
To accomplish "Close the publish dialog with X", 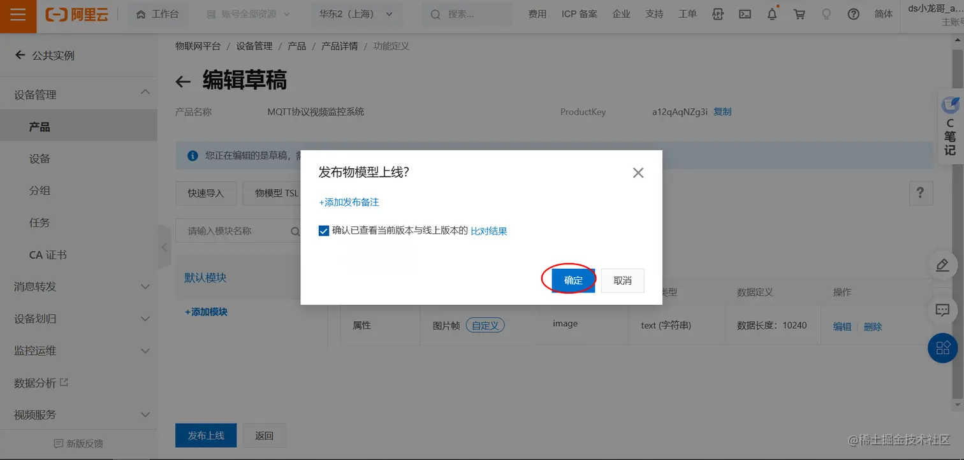I will (638, 173).
